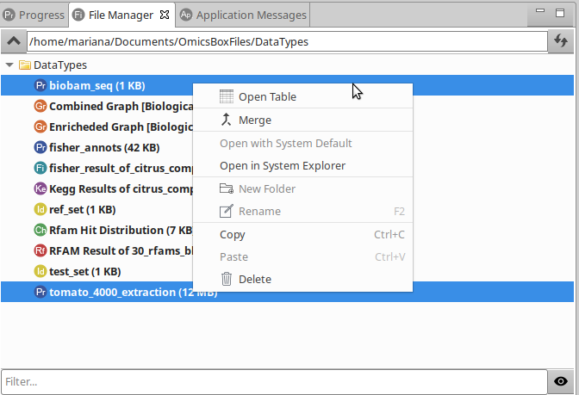
Task: Click the Rfam Hit Distribution chart icon
Action: [x=40, y=230]
